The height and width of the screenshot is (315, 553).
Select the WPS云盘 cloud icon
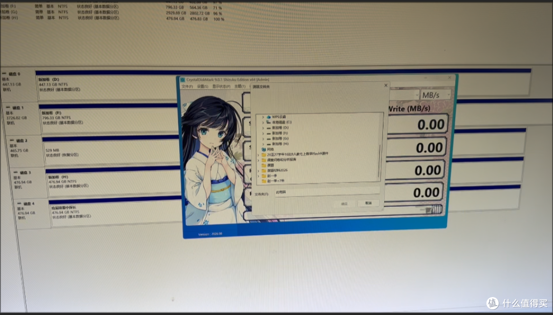(269, 117)
